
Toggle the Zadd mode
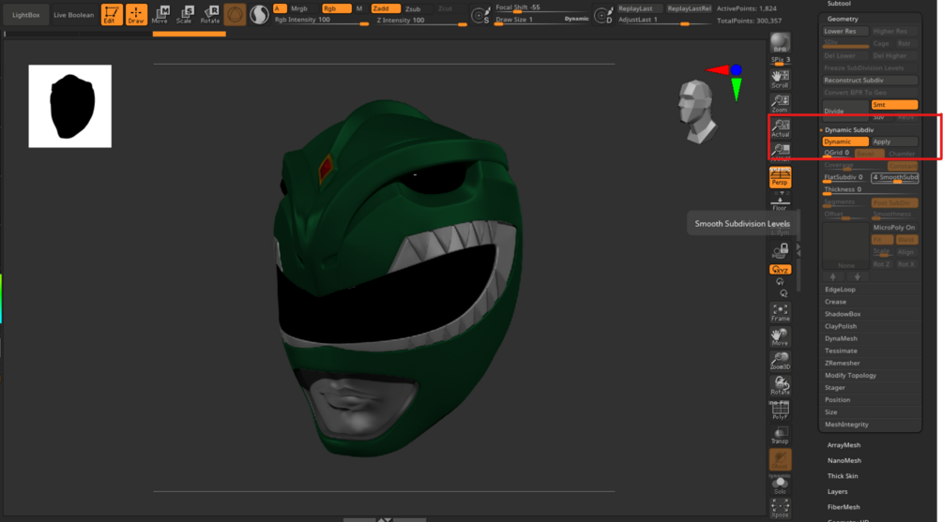click(386, 8)
